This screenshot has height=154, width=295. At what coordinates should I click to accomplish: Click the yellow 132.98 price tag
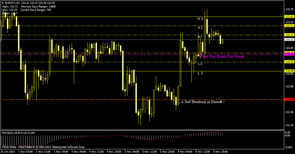click(289, 71)
